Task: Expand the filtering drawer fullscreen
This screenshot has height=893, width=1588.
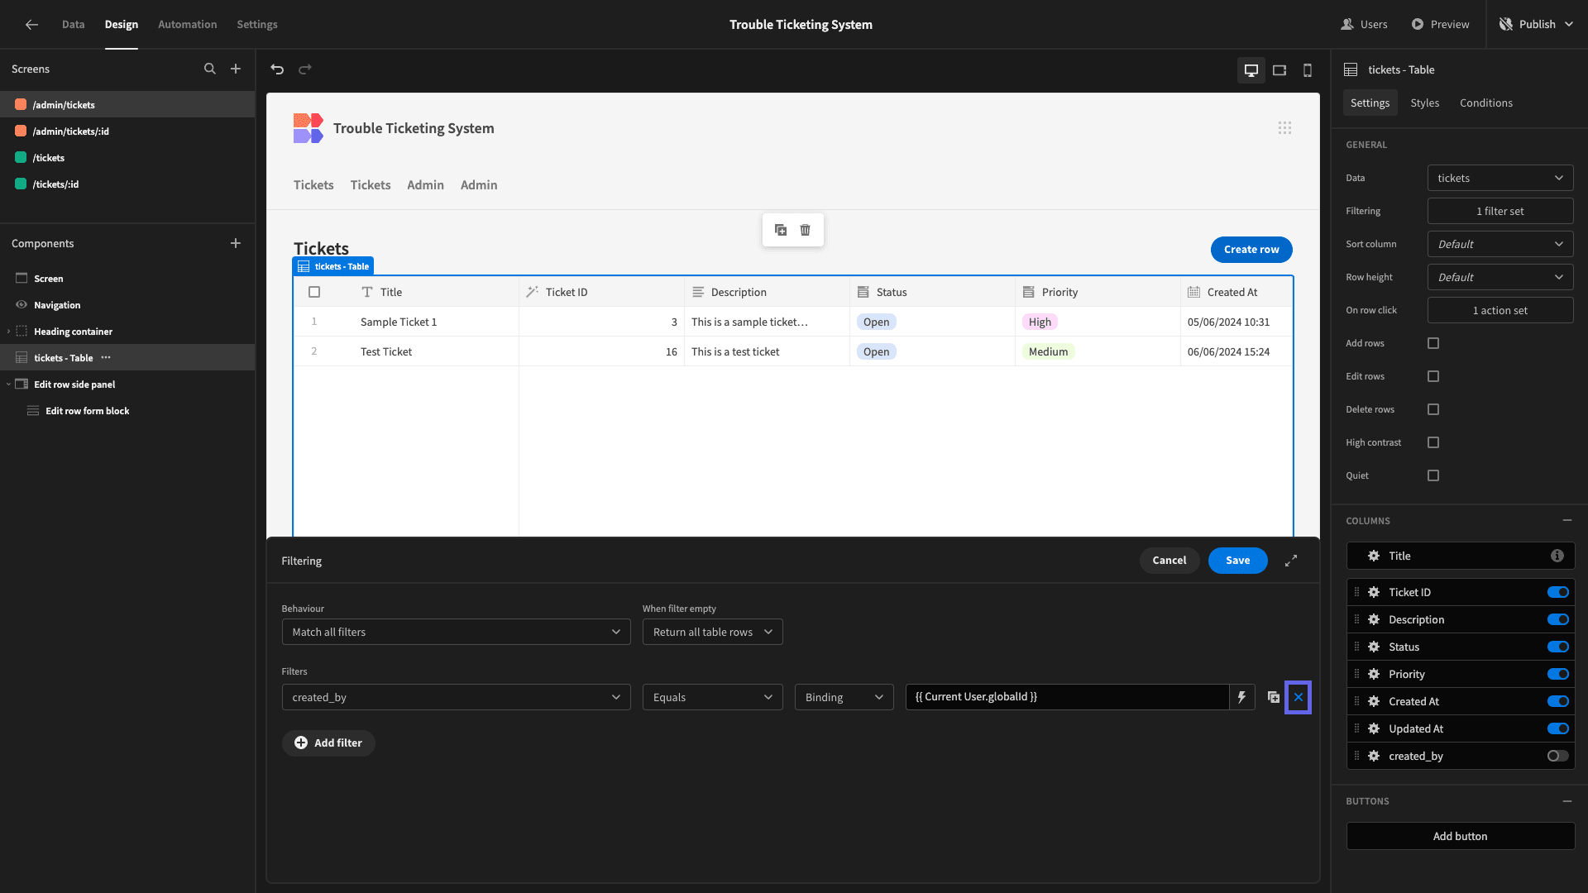Action: (1291, 561)
